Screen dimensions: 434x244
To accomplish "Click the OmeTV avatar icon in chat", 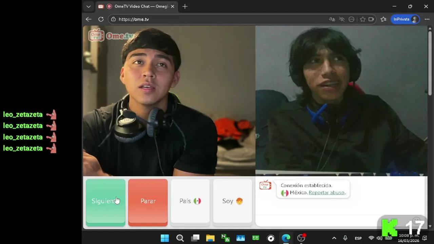I will click(265, 185).
